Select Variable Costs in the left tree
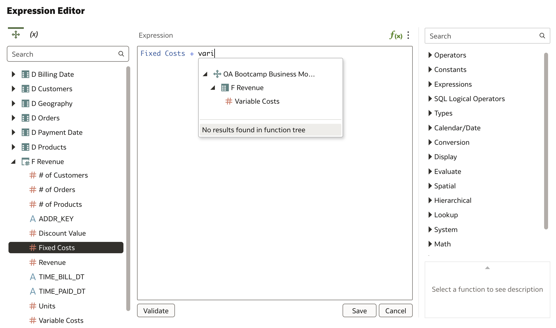Viewport: 556px width, 328px height. point(61,320)
